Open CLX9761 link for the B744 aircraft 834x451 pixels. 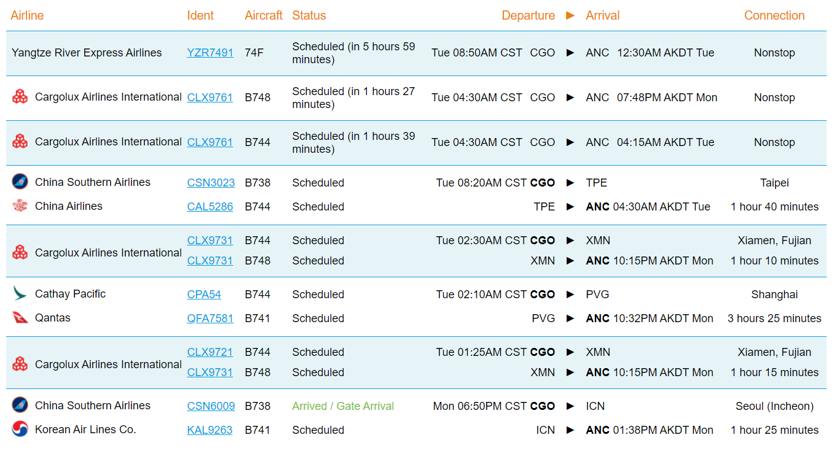point(210,142)
